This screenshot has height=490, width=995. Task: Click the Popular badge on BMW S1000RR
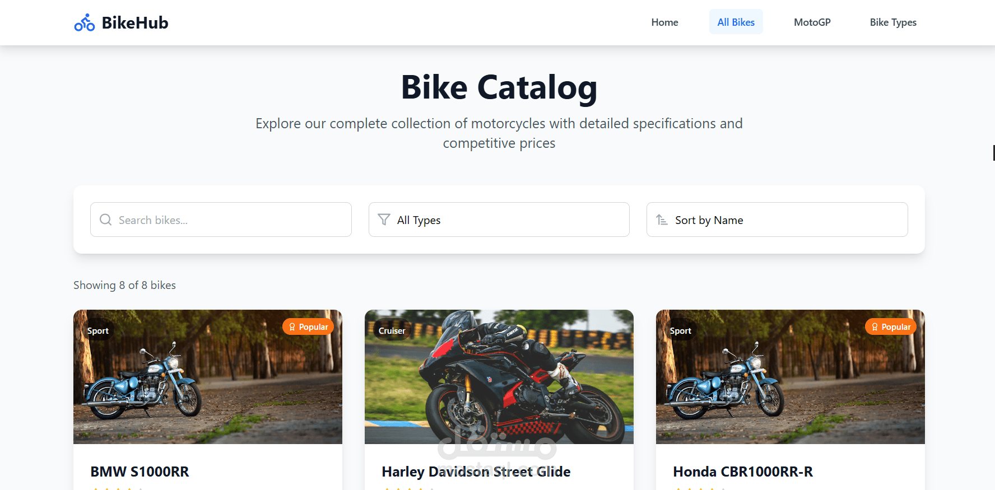tap(308, 327)
